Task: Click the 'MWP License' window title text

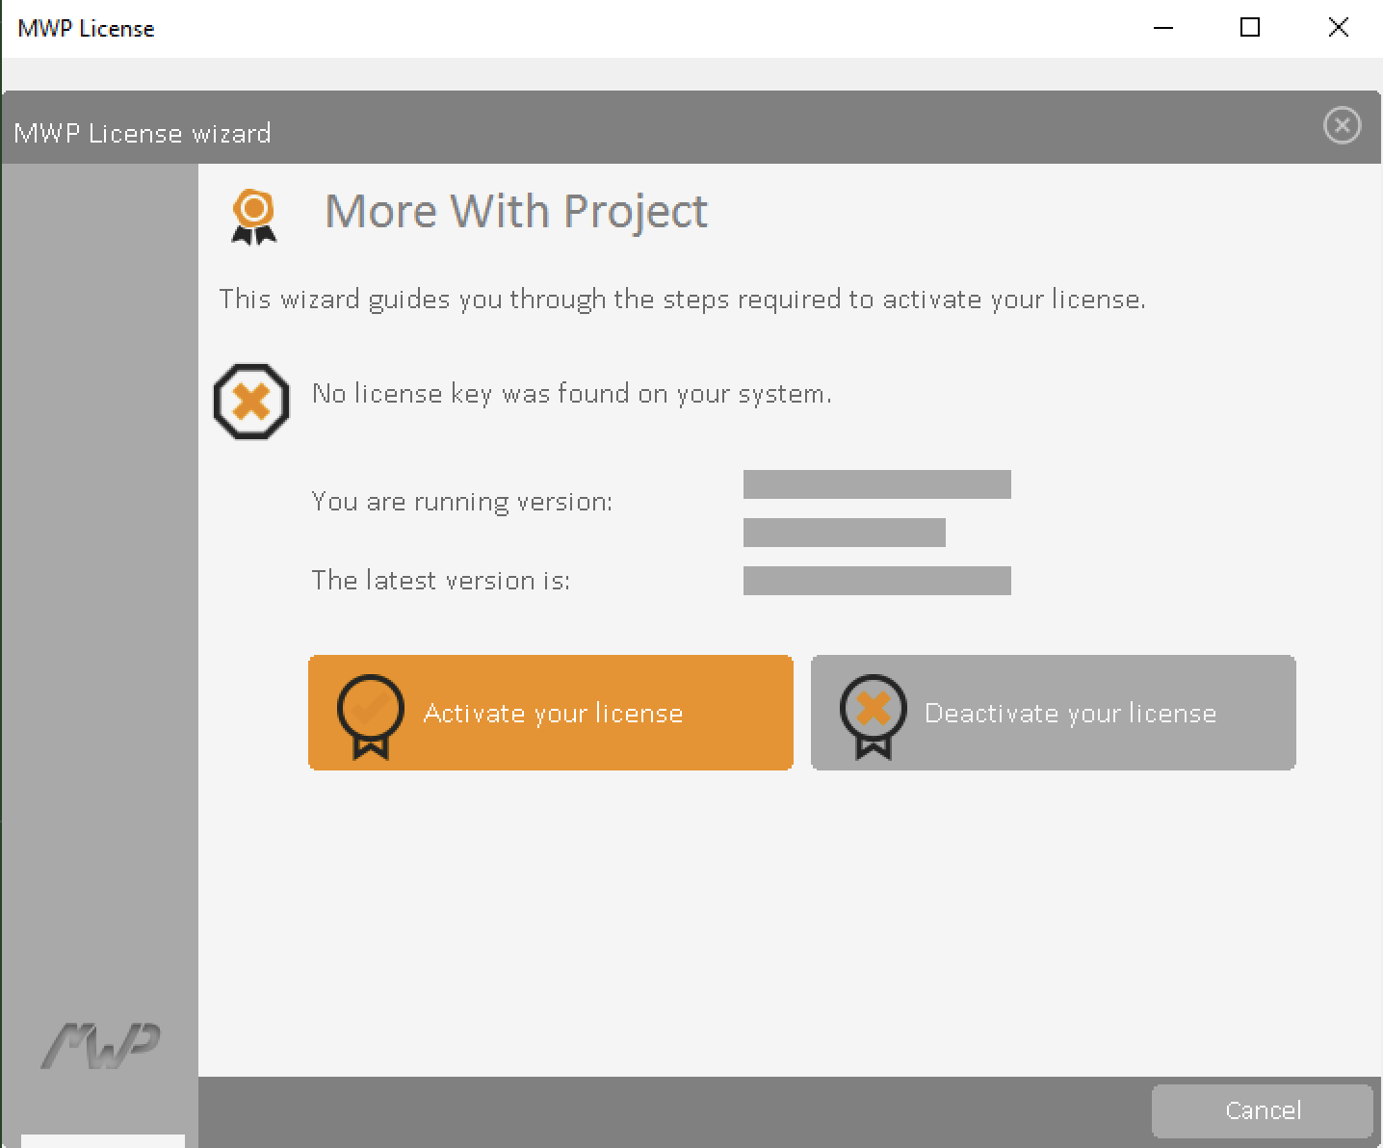Action: point(86,29)
